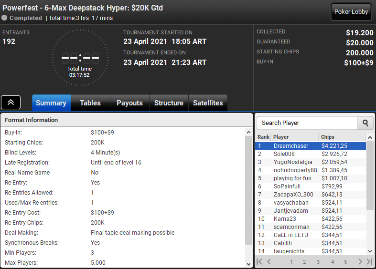The height and width of the screenshot is (269, 376).
Task: Click the guaranteed amount $20.000
Action: click(359, 43)
